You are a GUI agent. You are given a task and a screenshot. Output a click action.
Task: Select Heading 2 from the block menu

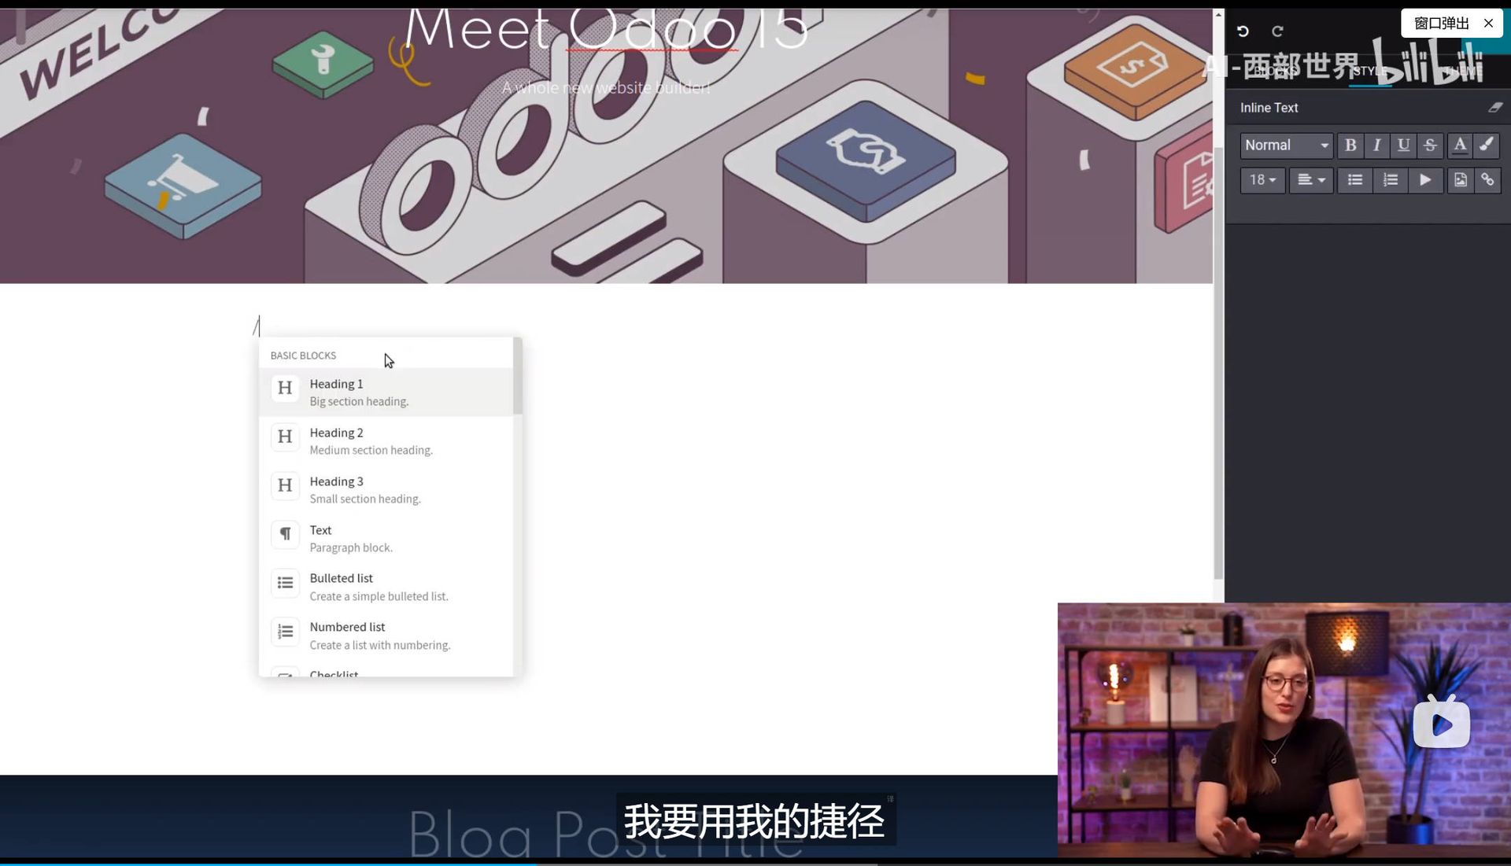(386, 440)
